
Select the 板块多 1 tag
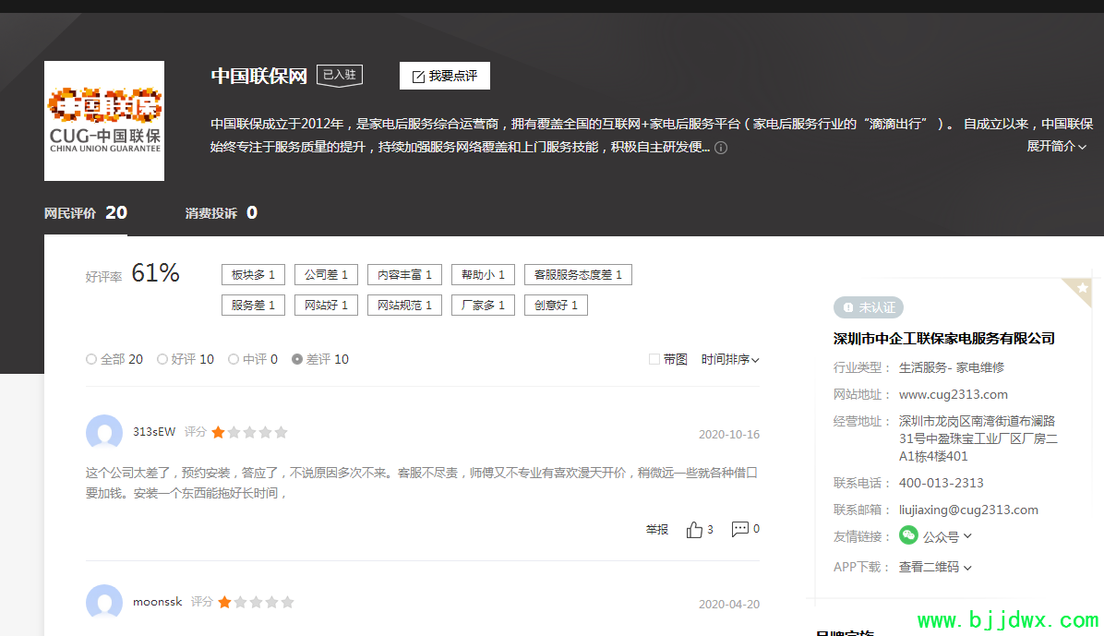pyautogui.click(x=253, y=275)
